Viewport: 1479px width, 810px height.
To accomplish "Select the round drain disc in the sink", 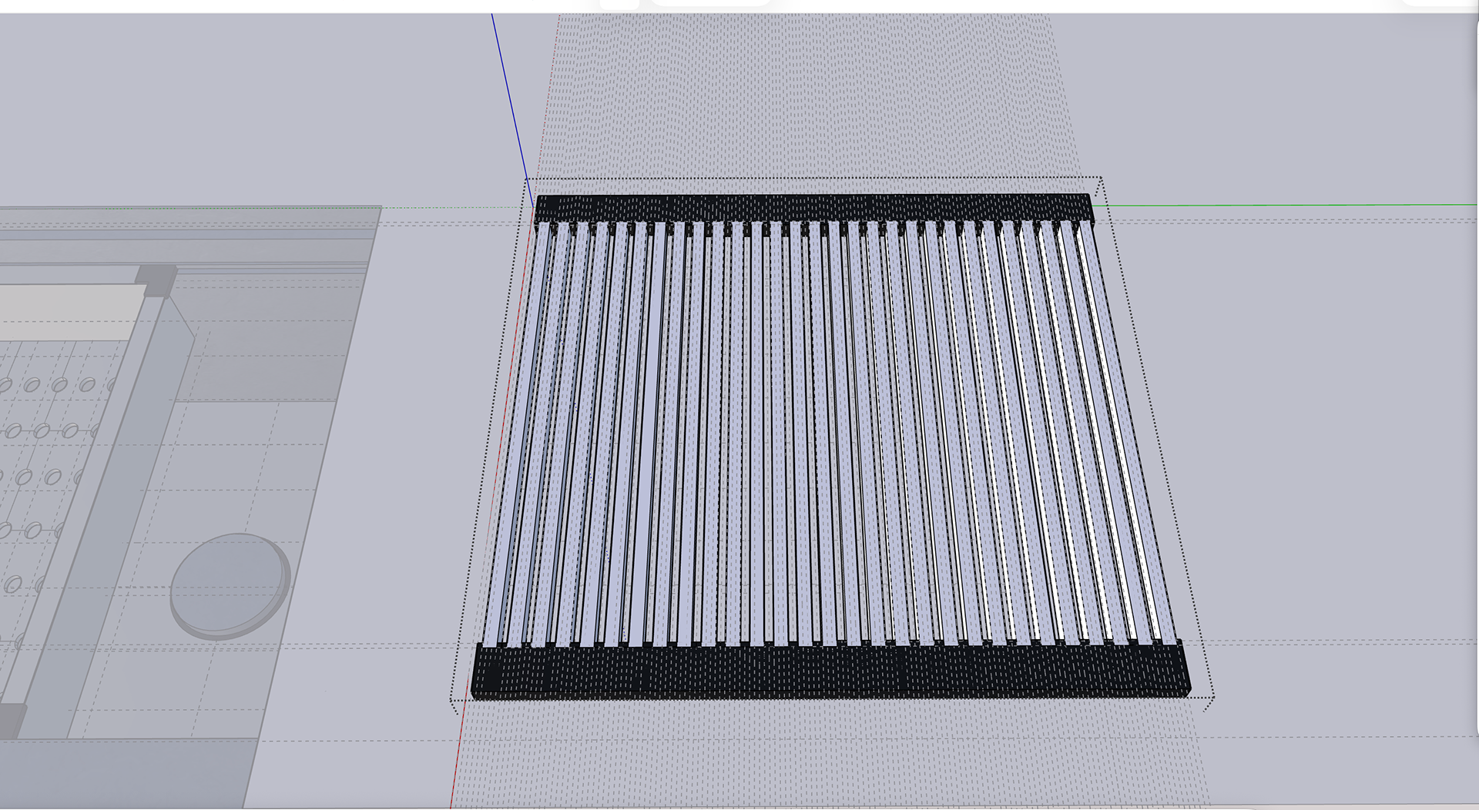I will pos(230,587).
